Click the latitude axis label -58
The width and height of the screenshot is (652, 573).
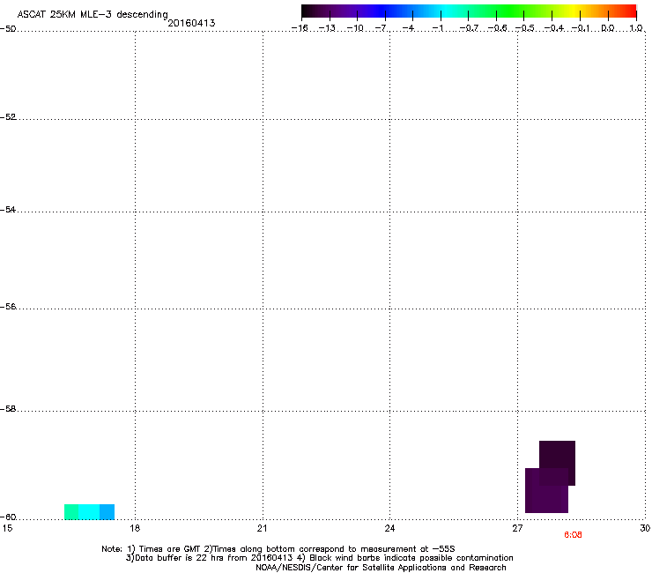8,409
